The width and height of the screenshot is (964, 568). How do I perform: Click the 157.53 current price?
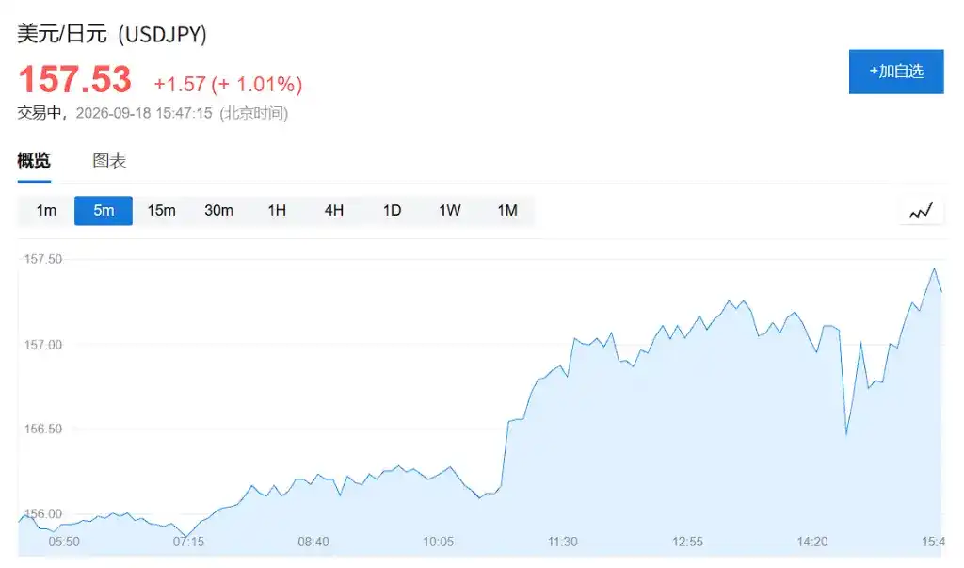click(75, 79)
